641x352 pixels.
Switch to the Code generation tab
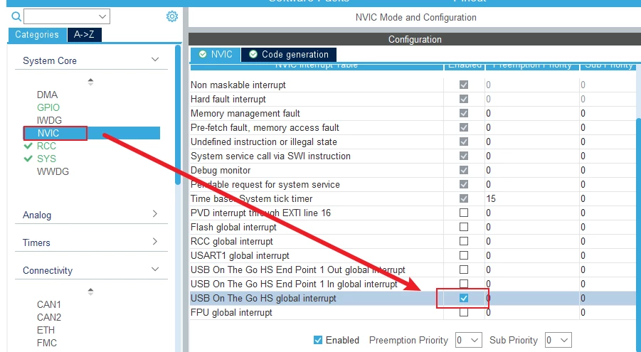pos(295,54)
